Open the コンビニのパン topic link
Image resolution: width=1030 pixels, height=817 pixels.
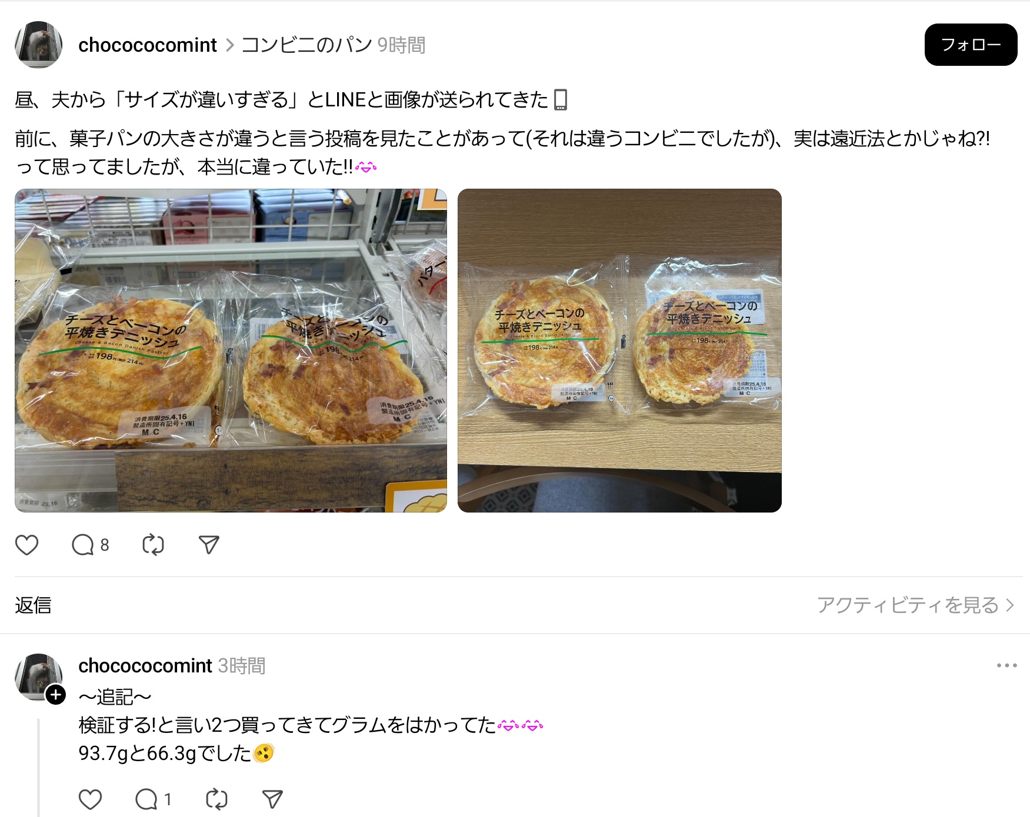tap(306, 45)
